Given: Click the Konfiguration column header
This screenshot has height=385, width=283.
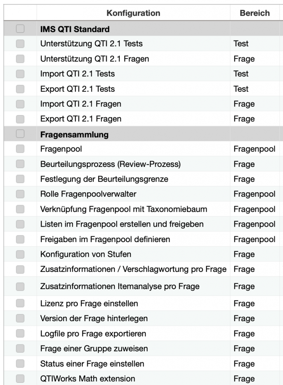Looking at the screenshot, I should point(133,13).
